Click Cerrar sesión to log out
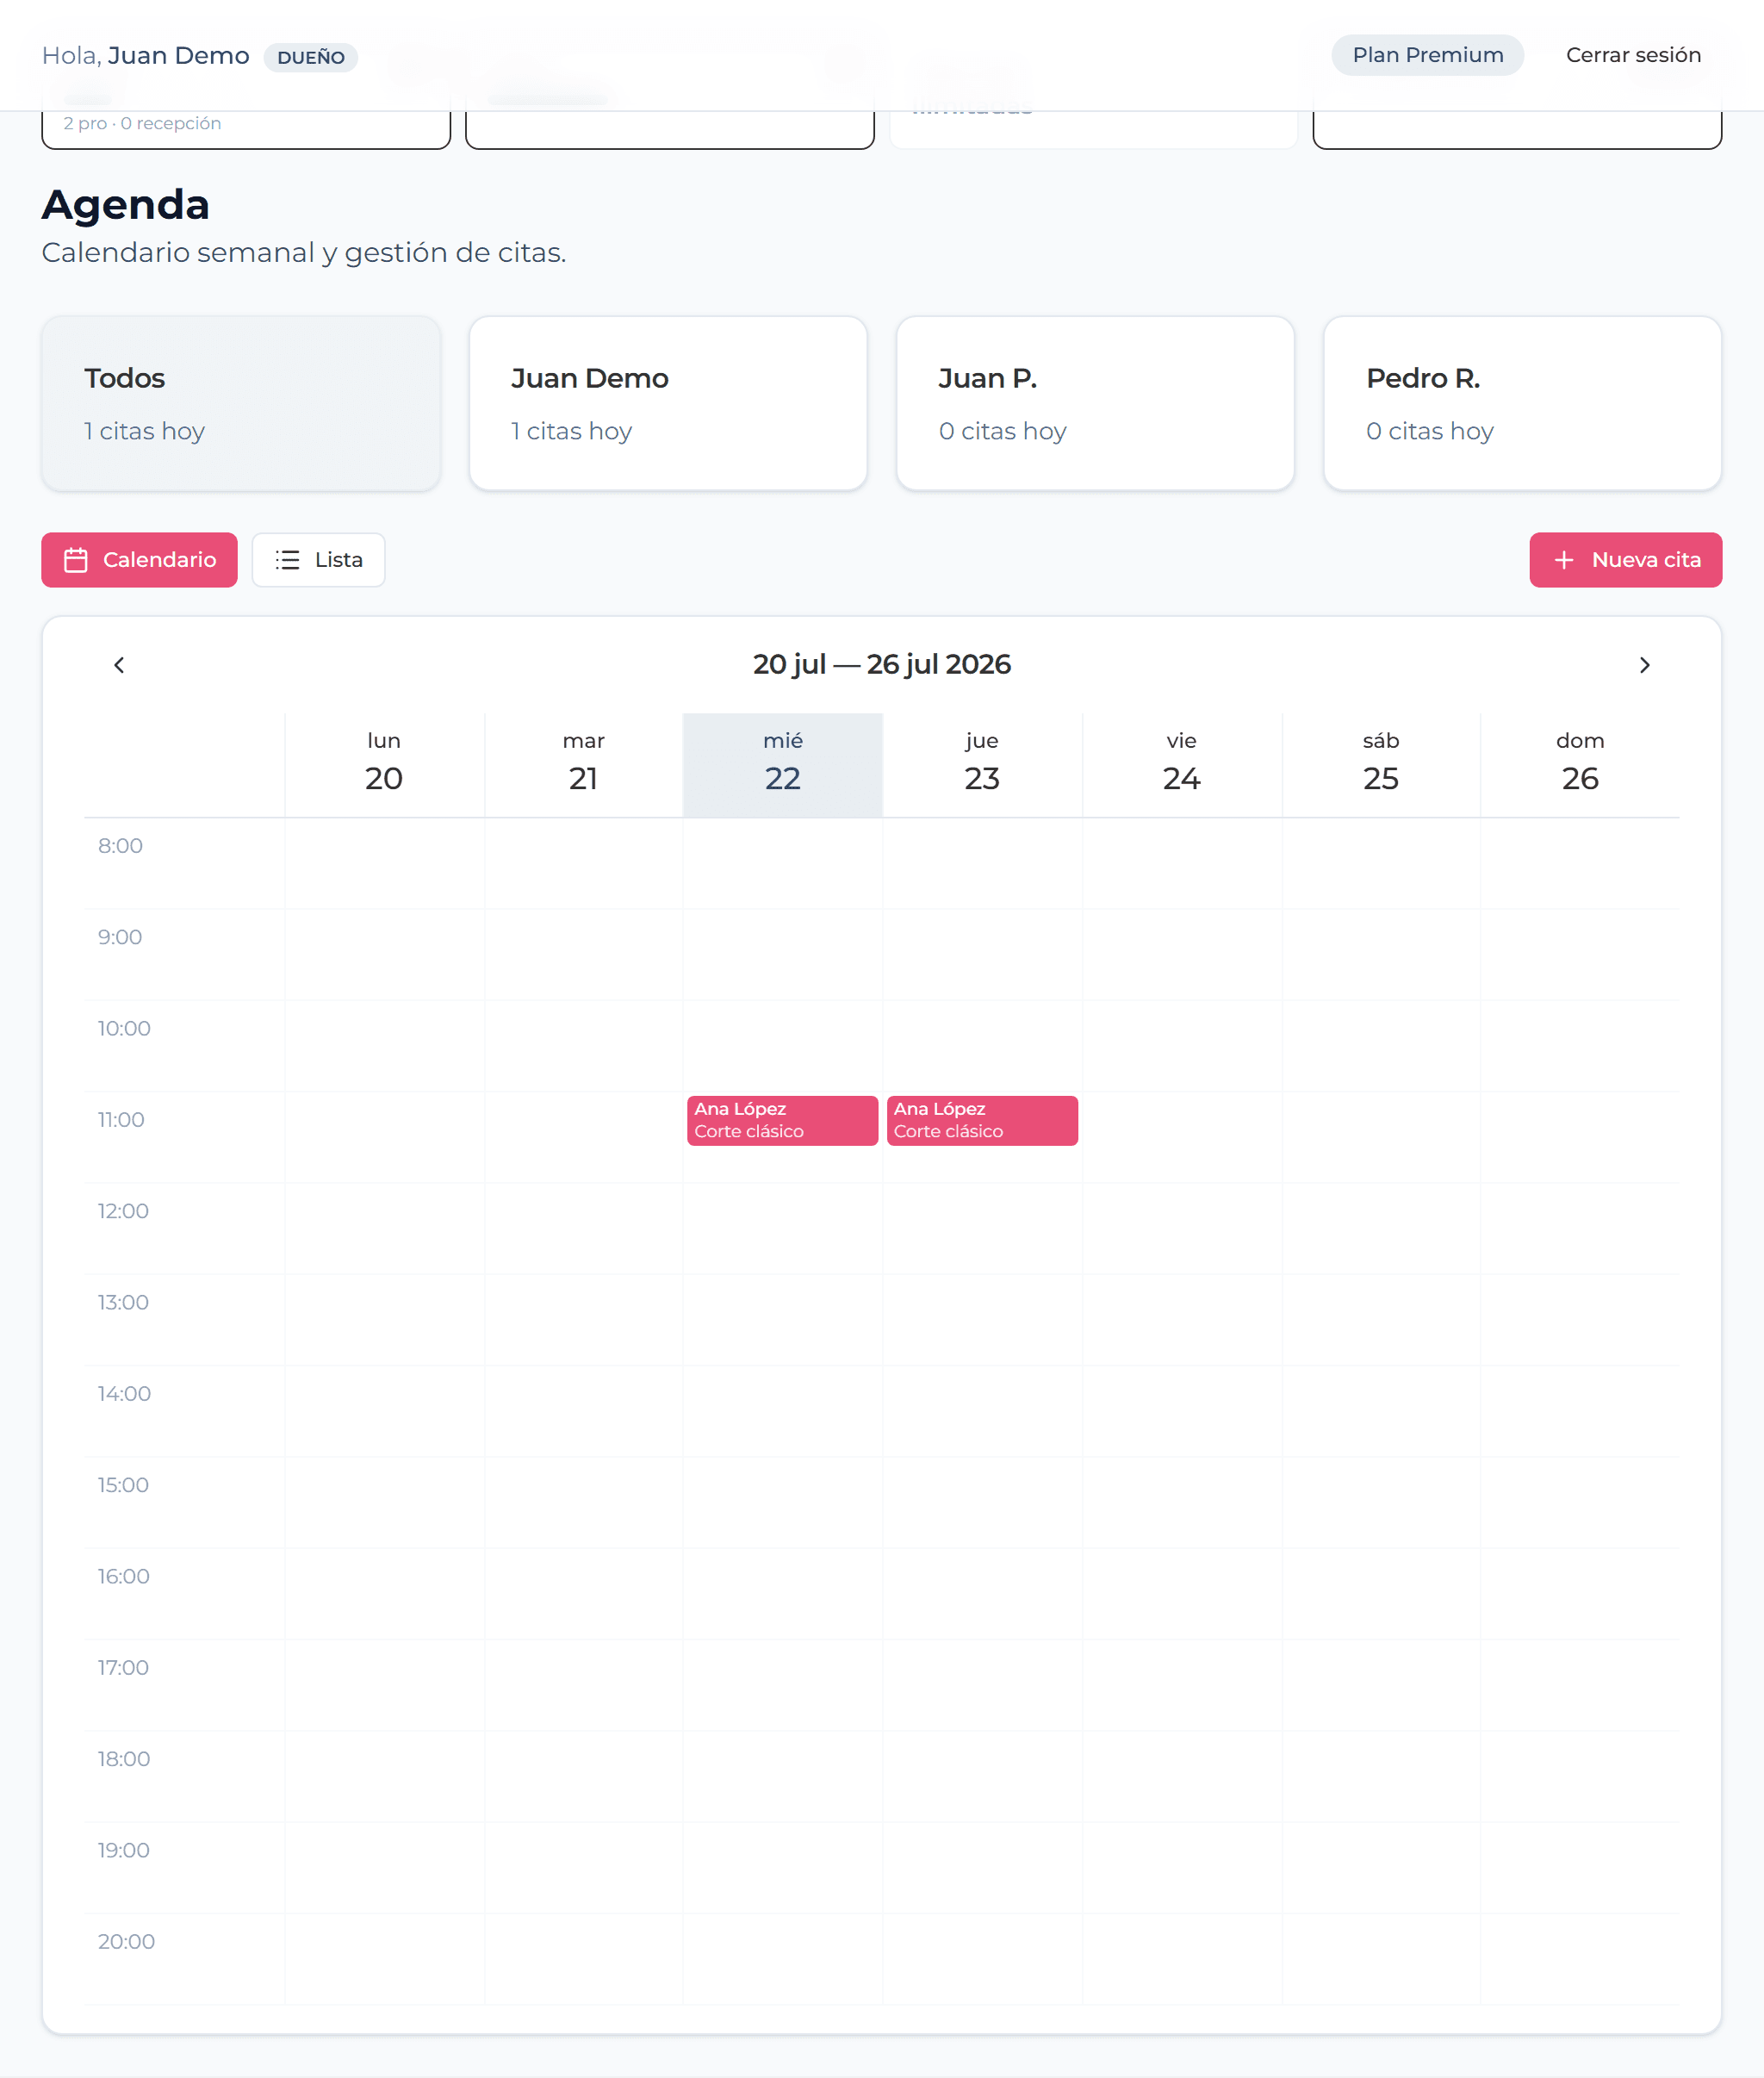 pyautogui.click(x=1633, y=55)
